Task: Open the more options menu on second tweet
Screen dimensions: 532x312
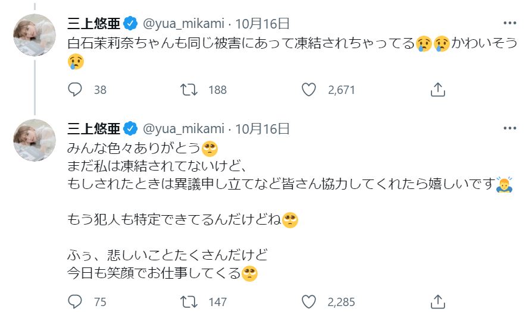Action: coord(510,128)
